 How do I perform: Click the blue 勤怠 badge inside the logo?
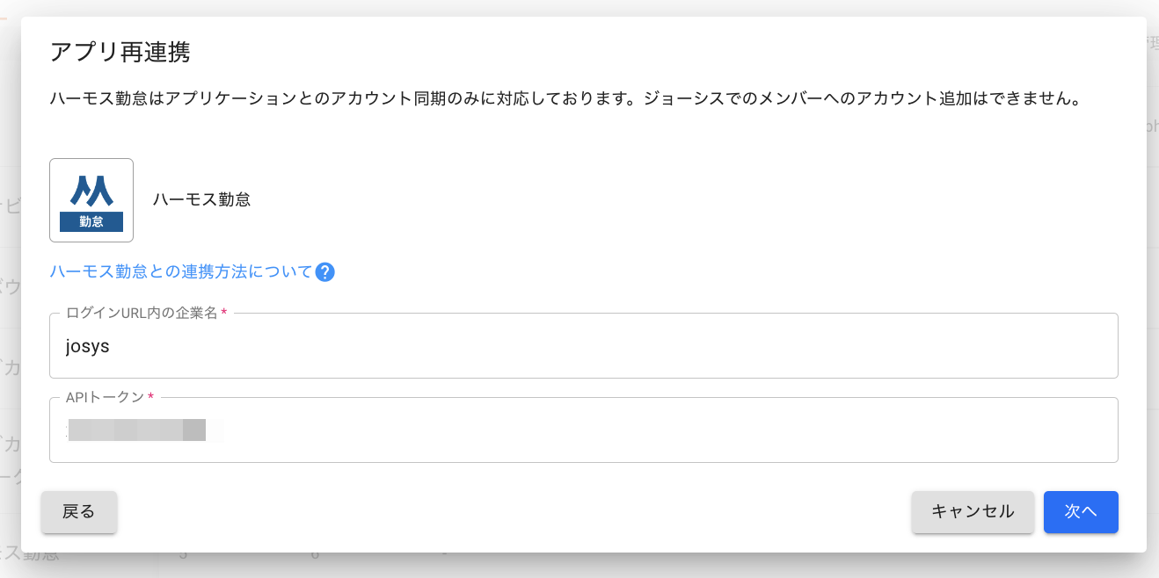(91, 221)
